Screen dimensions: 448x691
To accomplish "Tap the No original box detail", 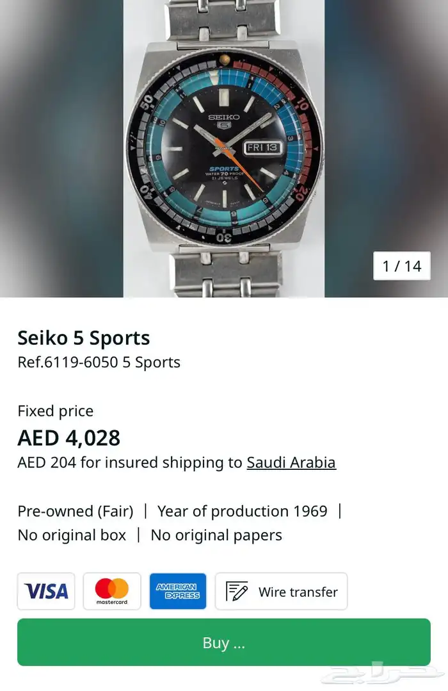I will (x=72, y=535).
